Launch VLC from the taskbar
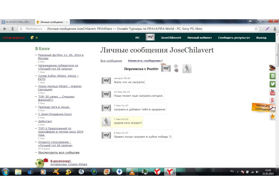The width and height of the screenshot is (279, 195). [x=132, y=172]
